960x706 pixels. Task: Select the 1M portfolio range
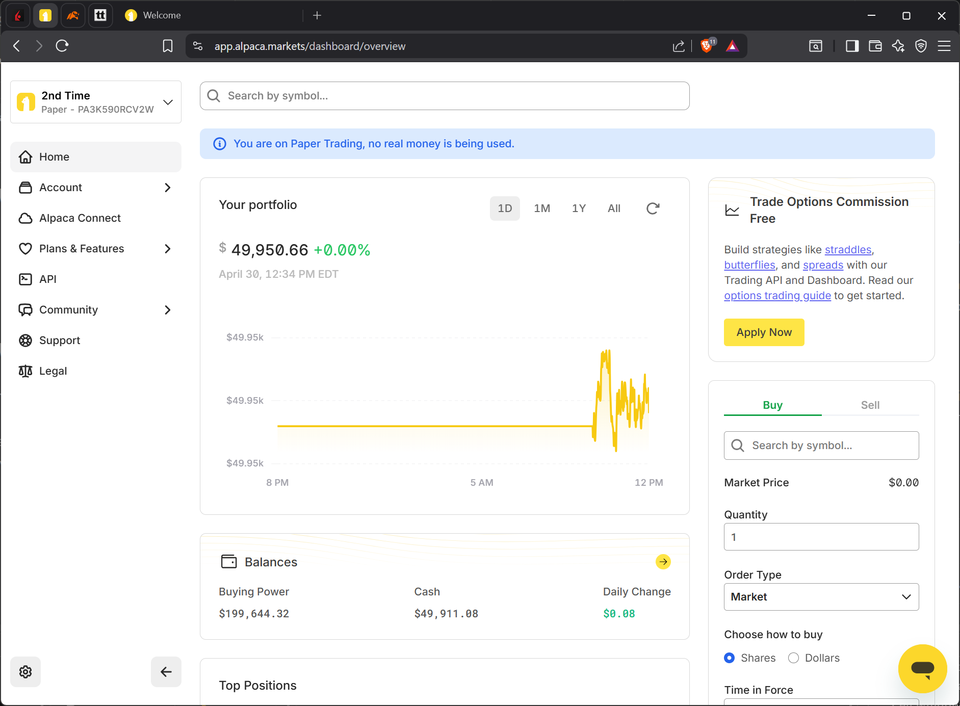pyautogui.click(x=542, y=208)
